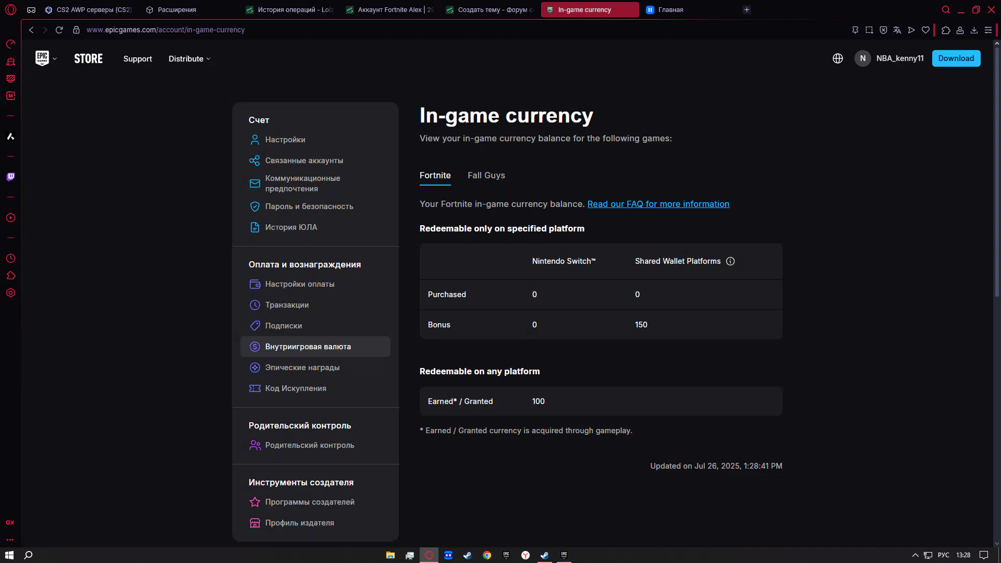The image size is (1001, 563).
Task: Open Родительский контроль link
Action: pyautogui.click(x=315, y=445)
